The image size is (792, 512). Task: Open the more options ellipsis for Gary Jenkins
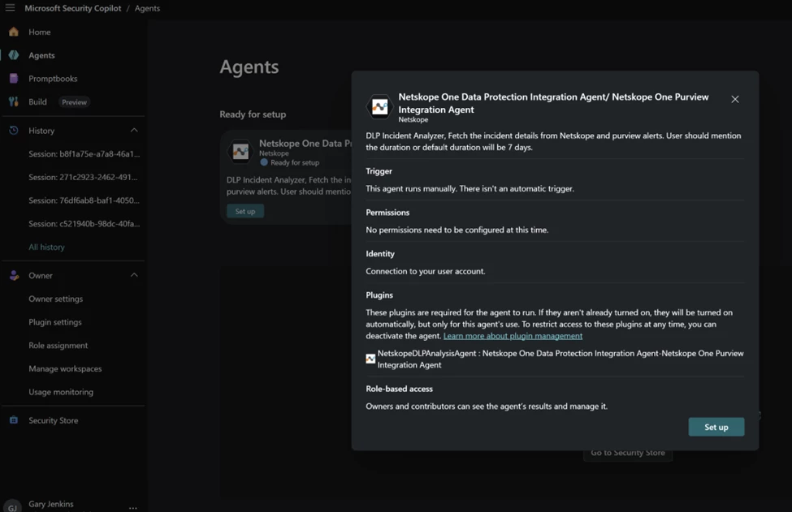(133, 507)
